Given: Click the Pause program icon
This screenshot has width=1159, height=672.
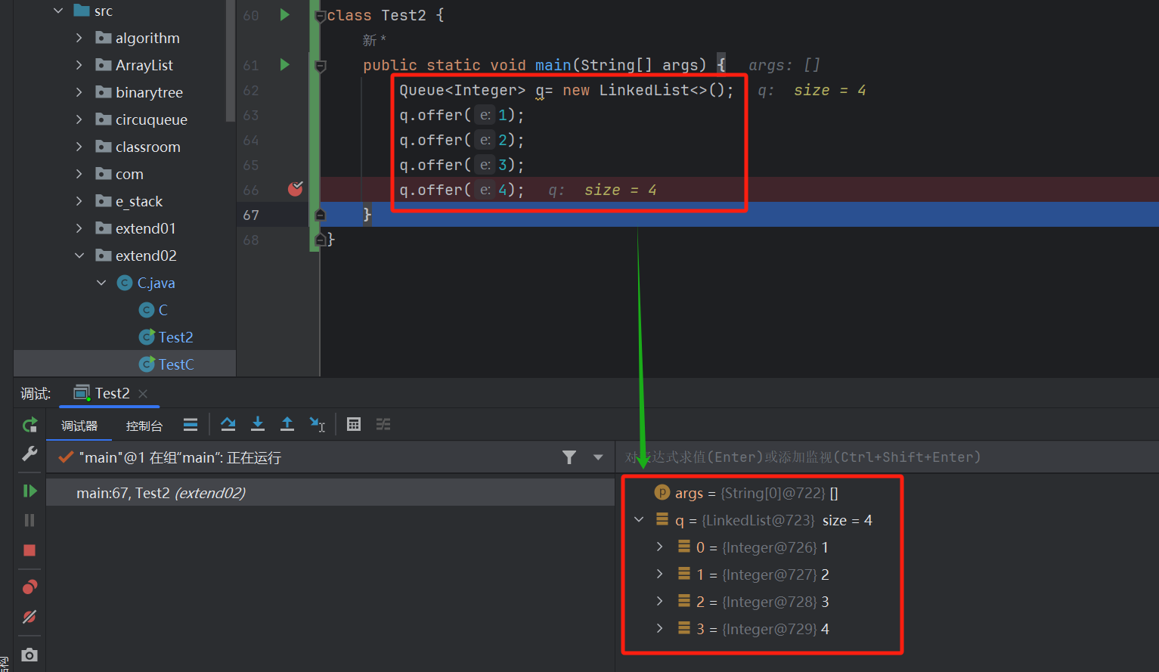Looking at the screenshot, I should tap(29, 520).
